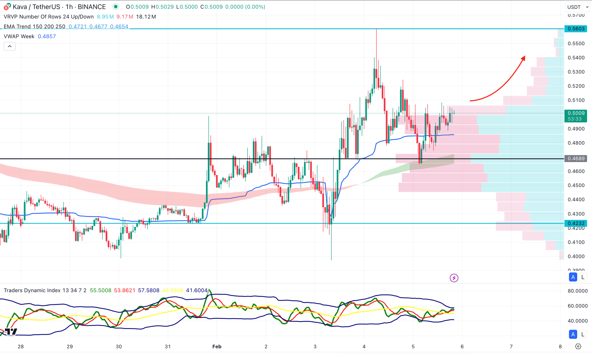Toggle auto scale A on main chart
Image resolution: width=592 pixels, height=354 pixels.
tap(573, 277)
